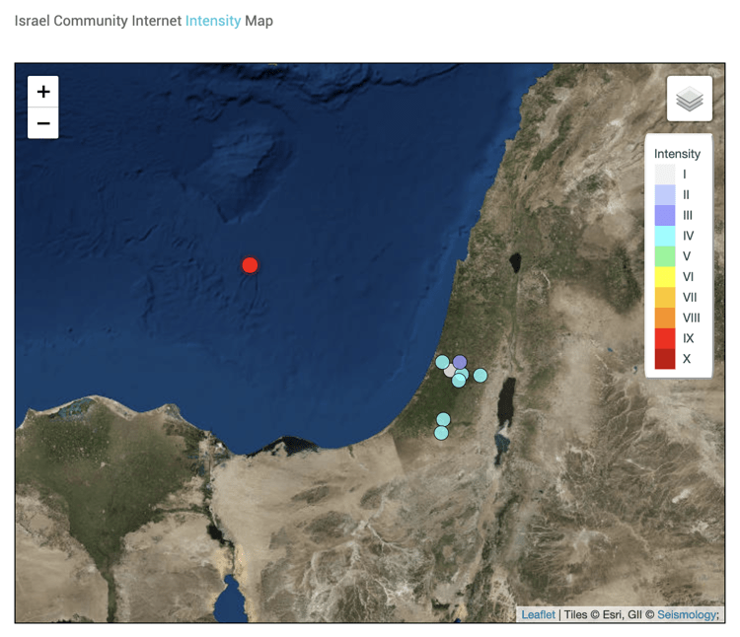This screenshot has width=740, height=637.
Task: Click the intensity X dark red legend swatch
Action: coord(664,359)
